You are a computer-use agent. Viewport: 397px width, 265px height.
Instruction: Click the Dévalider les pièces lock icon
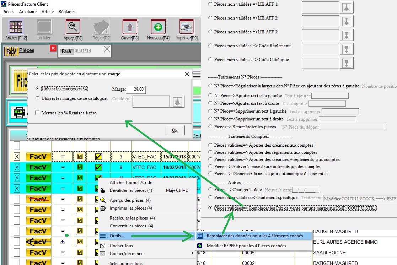(103, 190)
